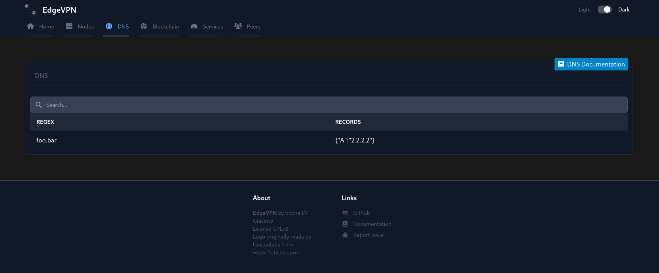Screen dimensions: 659x273
Task: Click the EdgeVPN title text
Action: [x=59, y=10]
